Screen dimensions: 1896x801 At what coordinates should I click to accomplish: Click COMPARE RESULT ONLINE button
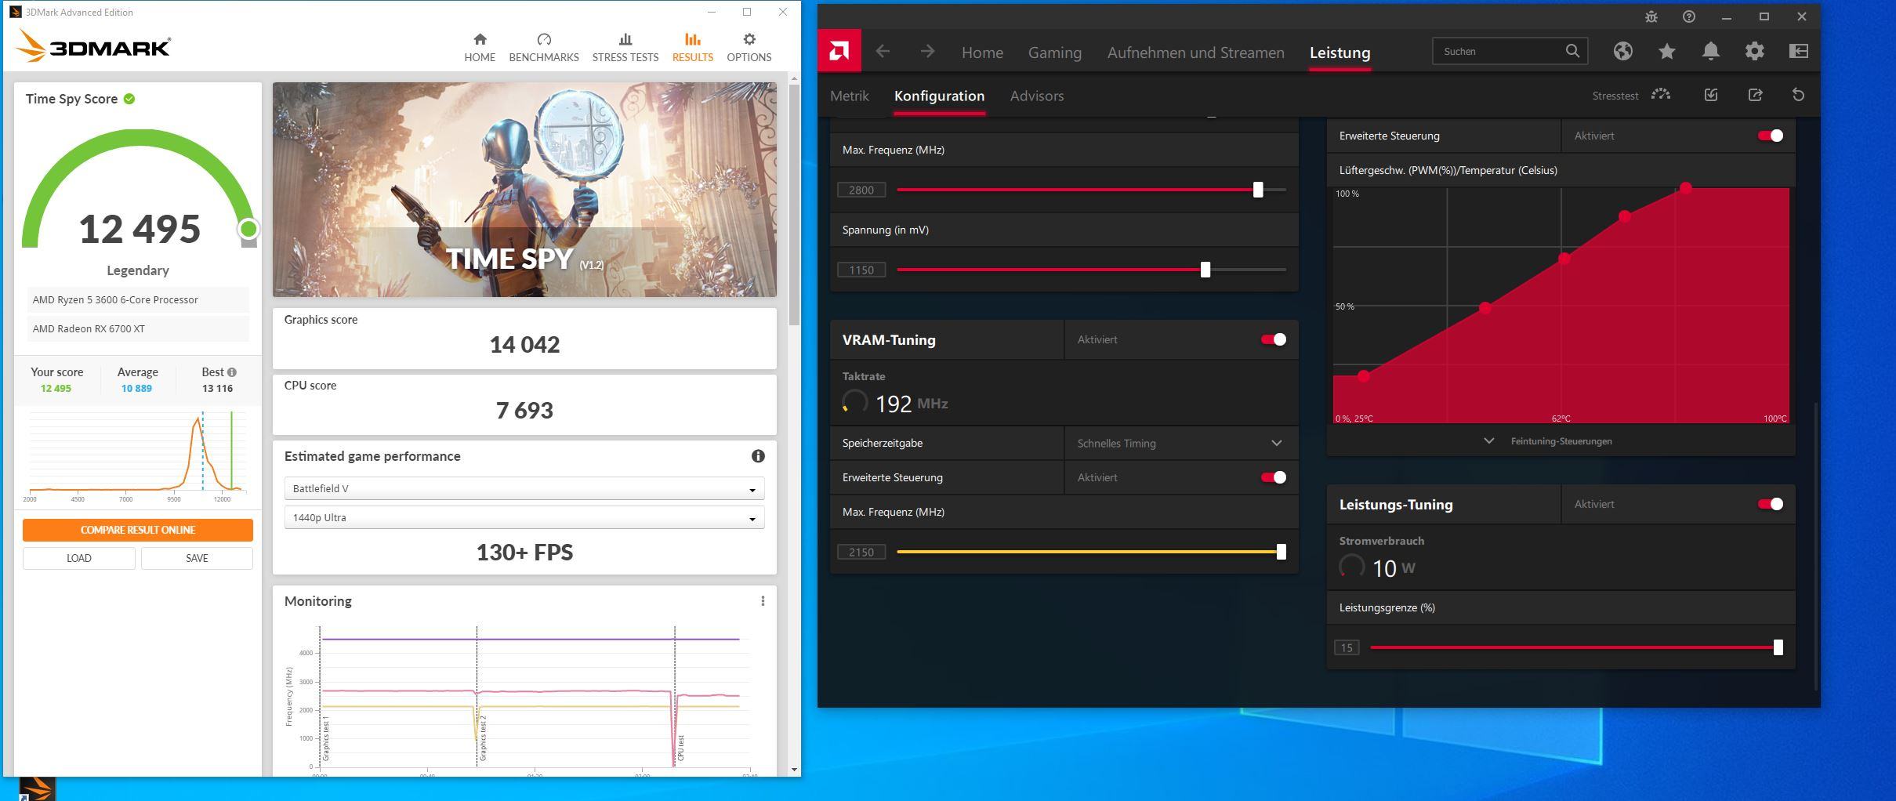click(138, 530)
